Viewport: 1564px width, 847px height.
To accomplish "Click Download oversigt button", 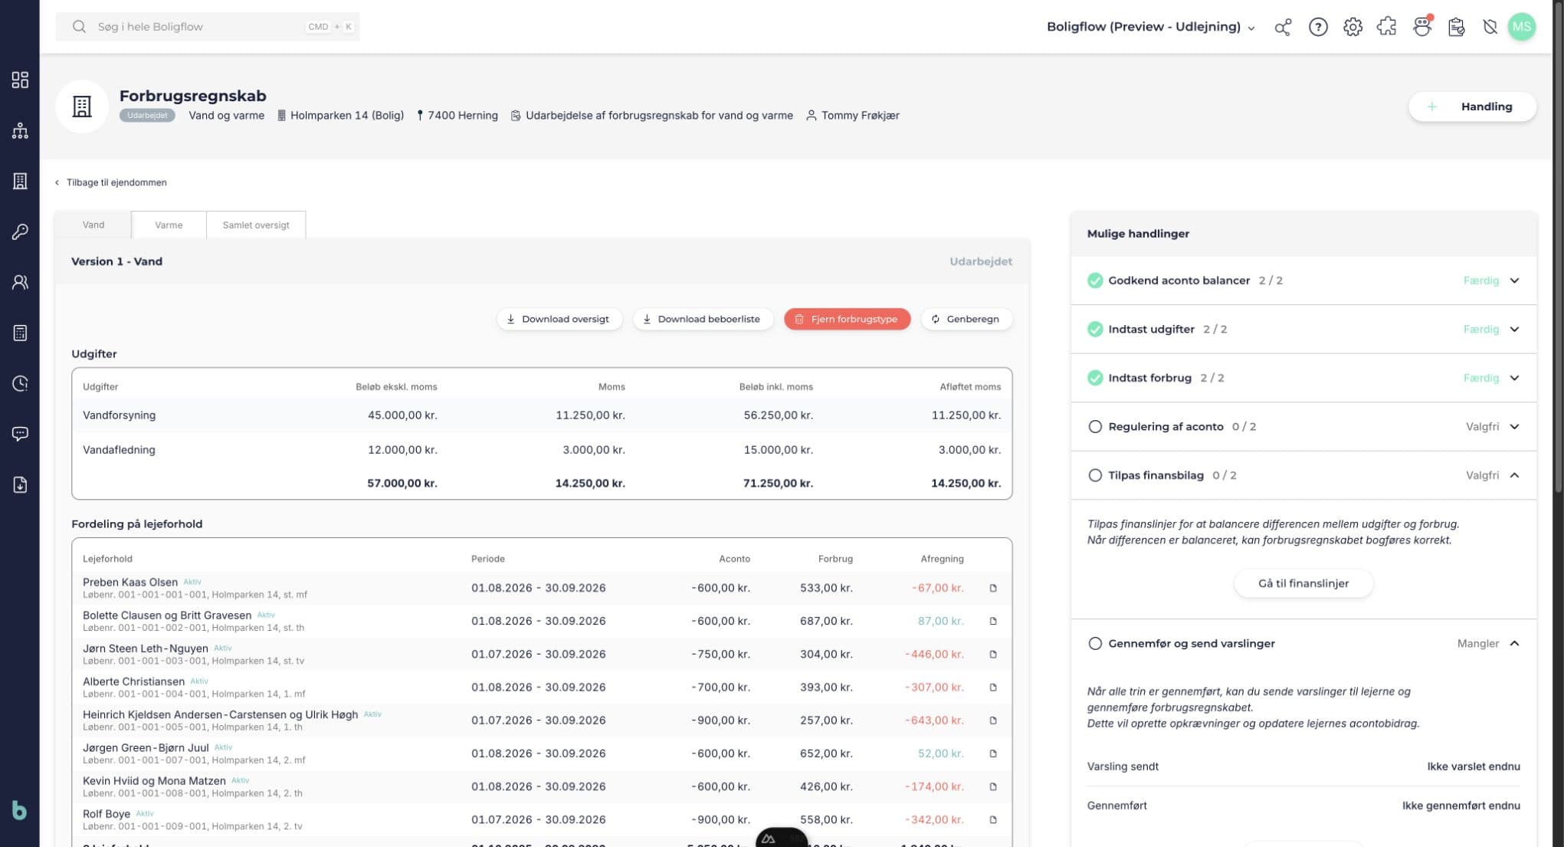I will click(559, 319).
